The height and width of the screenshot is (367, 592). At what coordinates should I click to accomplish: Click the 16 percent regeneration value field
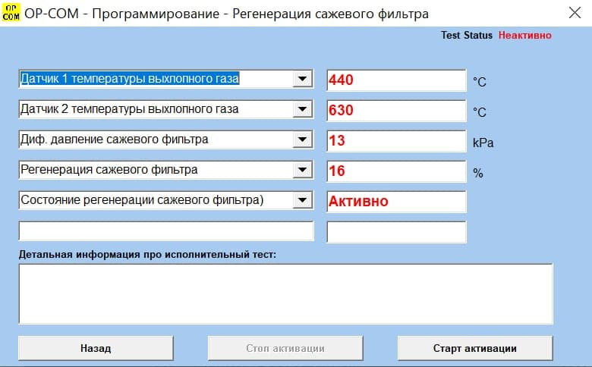tap(396, 171)
